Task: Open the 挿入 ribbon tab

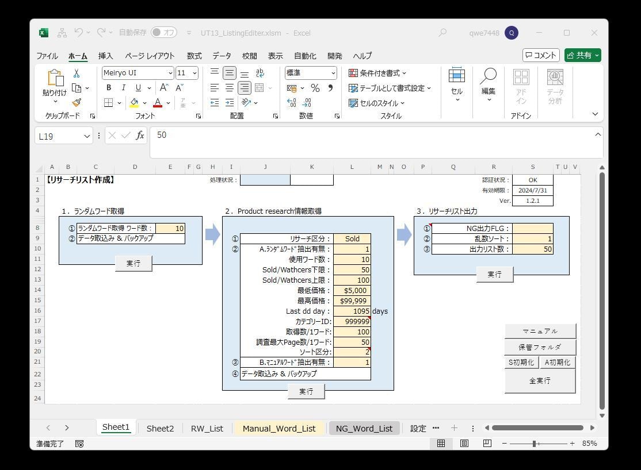Action: tap(105, 56)
